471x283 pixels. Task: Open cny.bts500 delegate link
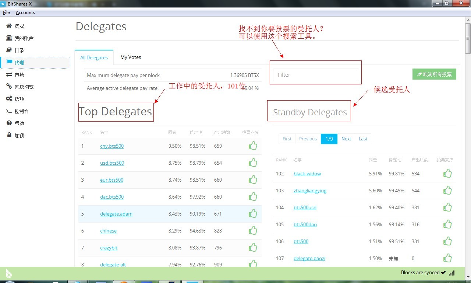(112, 146)
